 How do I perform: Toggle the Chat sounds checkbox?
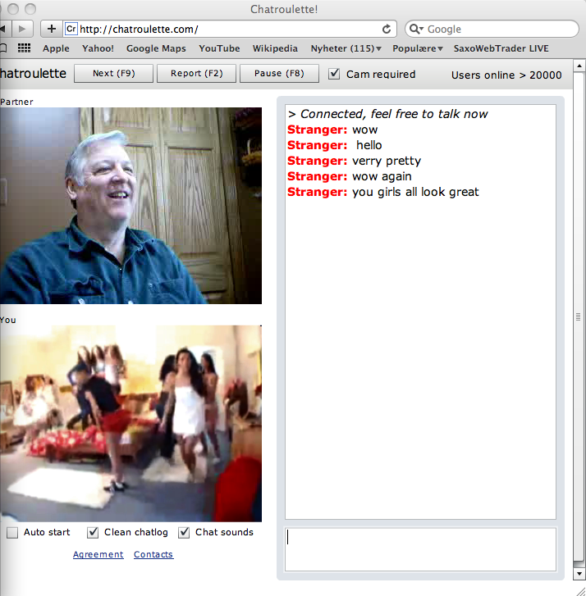point(184,533)
